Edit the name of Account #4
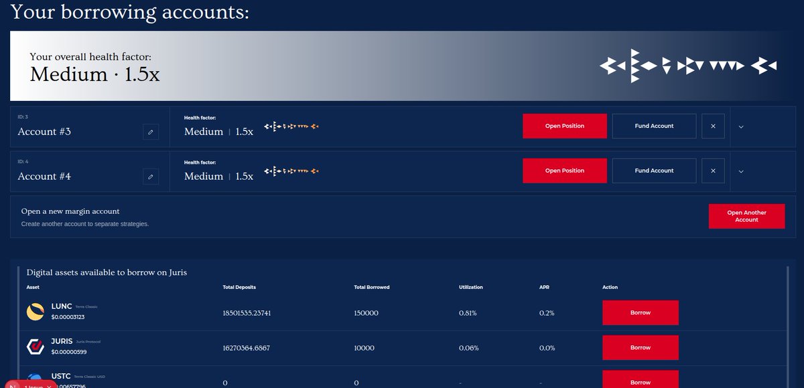Image resolution: width=804 pixels, height=388 pixels. pyautogui.click(x=151, y=177)
